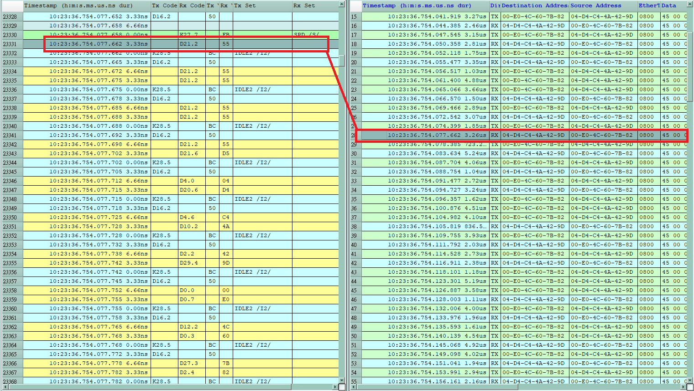Click the left pane's horizontal scroll-right arrow
This screenshot has width=694, height=391.
click(335, 387)
